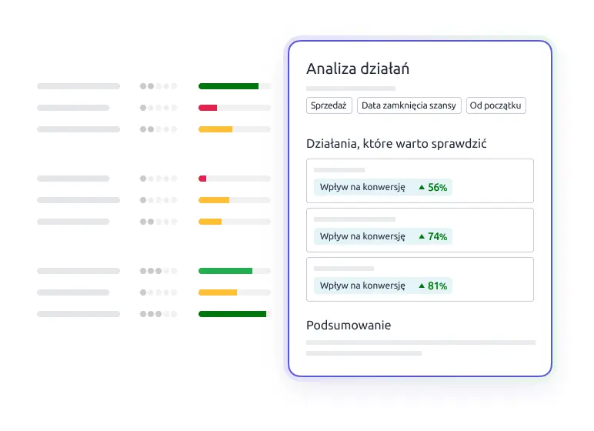
Task: Click the up arrow next to 74%
Action: pos(421,236)
